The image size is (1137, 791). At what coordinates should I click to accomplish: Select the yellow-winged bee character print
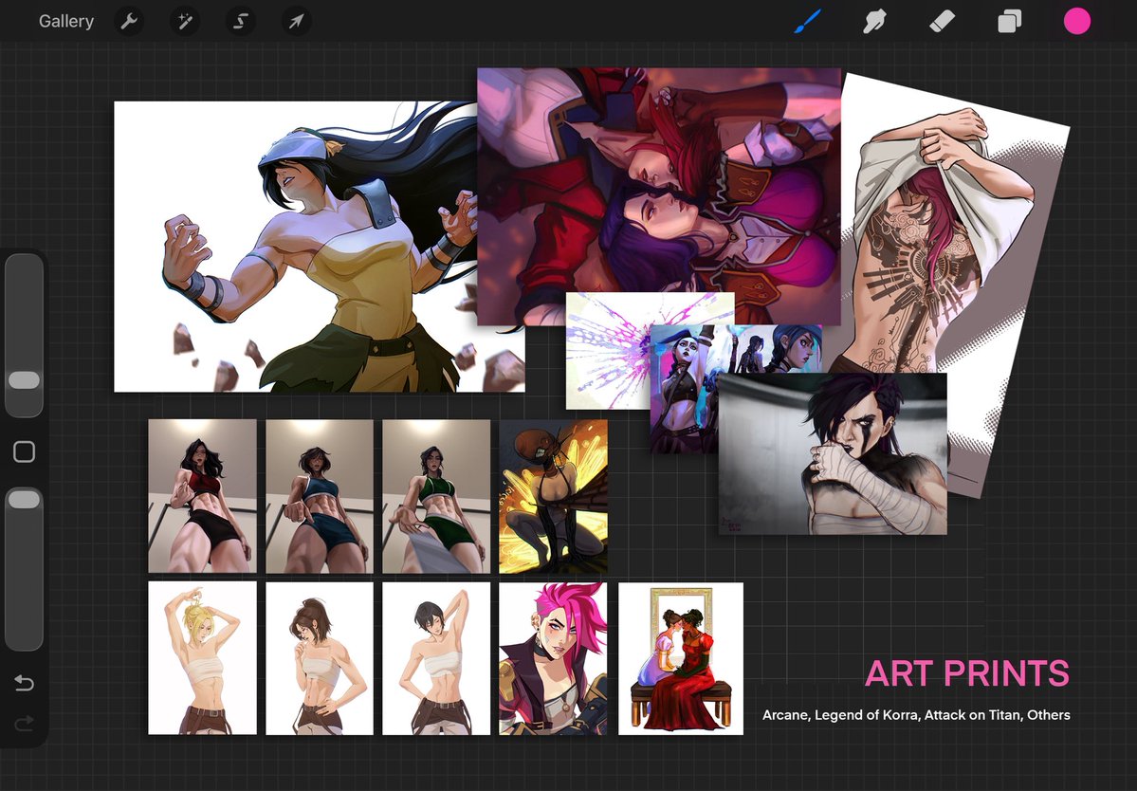coord(553,496)
